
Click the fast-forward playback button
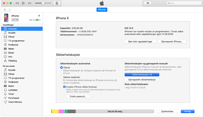click(x=30, y=3)
